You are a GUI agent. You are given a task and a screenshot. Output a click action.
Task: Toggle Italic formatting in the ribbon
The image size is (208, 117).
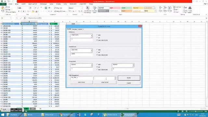(21, 11)
